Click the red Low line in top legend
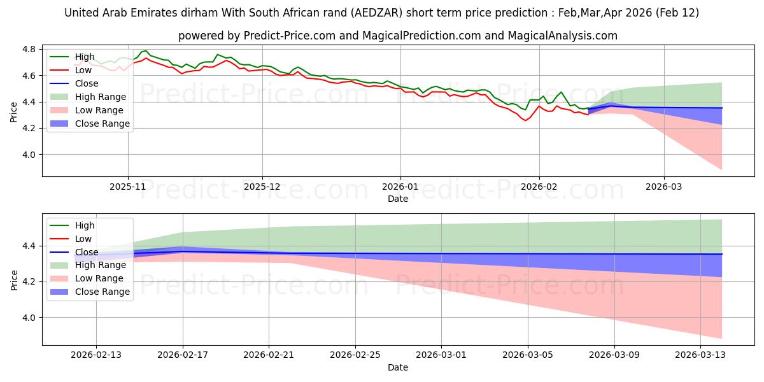Screen dimensions: 764x382 click(59, 71)
